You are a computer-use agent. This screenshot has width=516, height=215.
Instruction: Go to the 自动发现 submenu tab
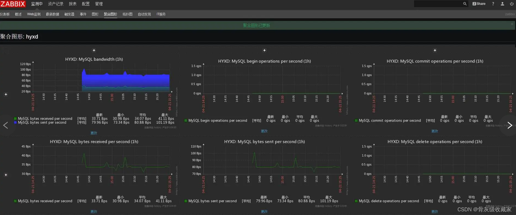coord(144,14)
